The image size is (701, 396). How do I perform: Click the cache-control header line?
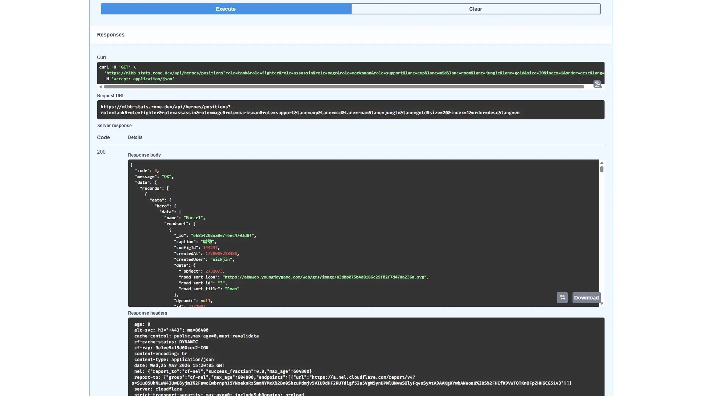[x=196, y=336]
